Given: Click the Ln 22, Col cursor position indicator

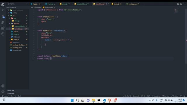Looking at the screenshot, I should [x=127, y=96].
